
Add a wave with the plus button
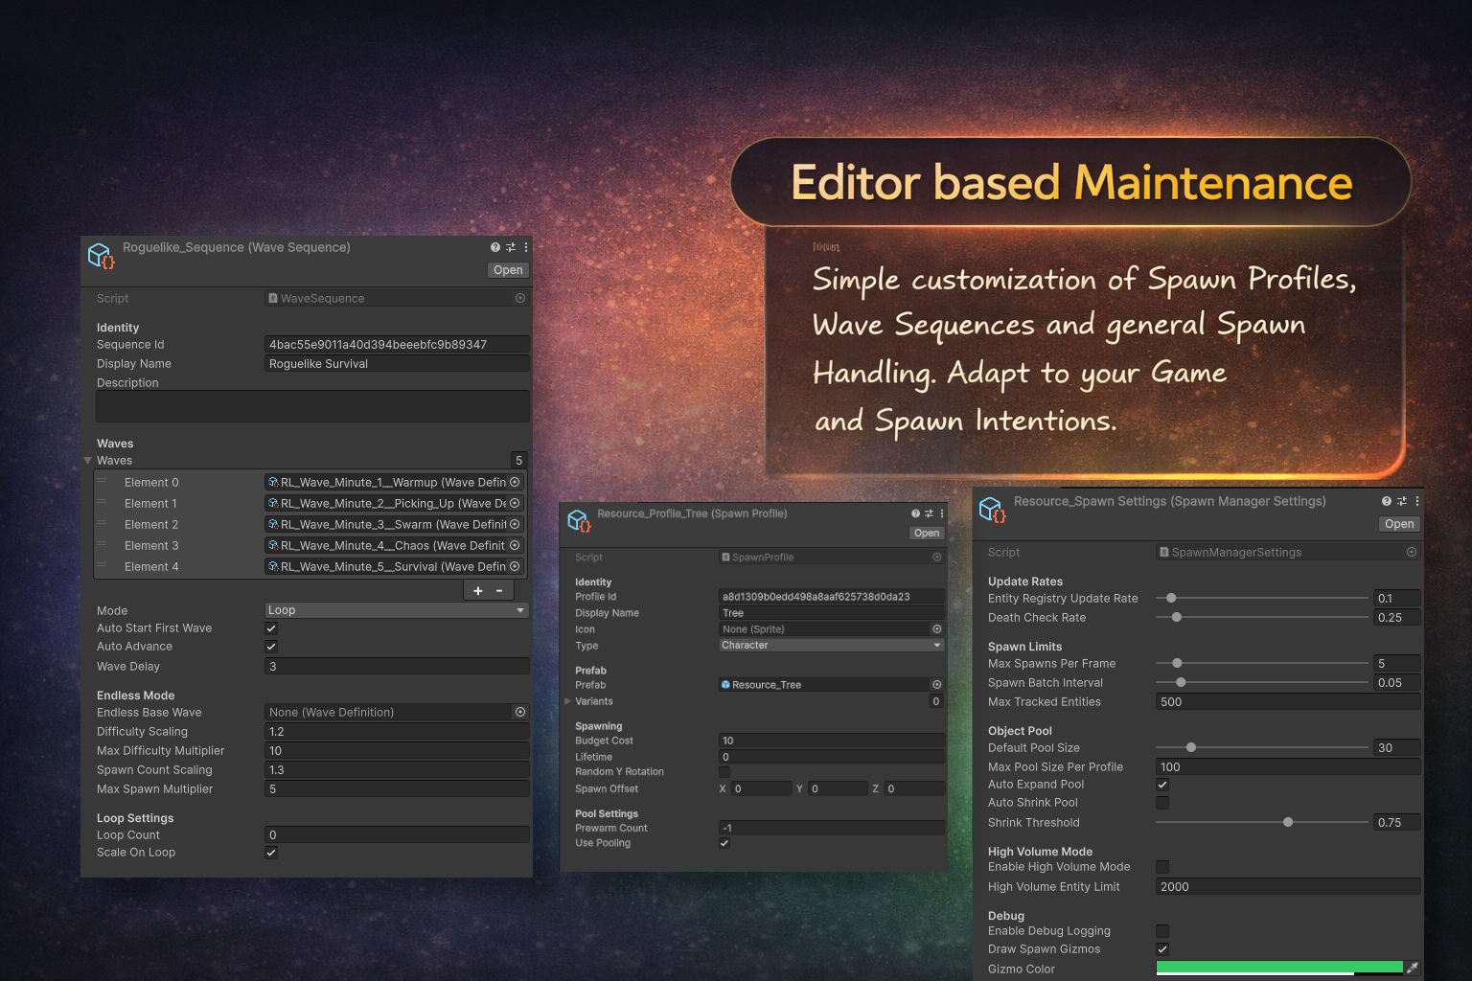click(x=478, y=591)
